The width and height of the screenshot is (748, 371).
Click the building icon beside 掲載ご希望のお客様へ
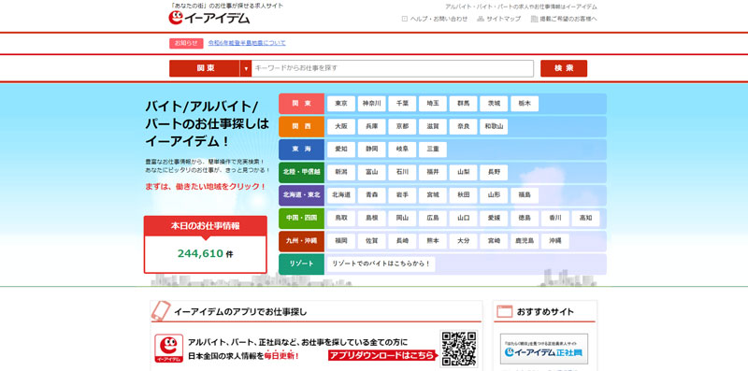pos(534,19)
